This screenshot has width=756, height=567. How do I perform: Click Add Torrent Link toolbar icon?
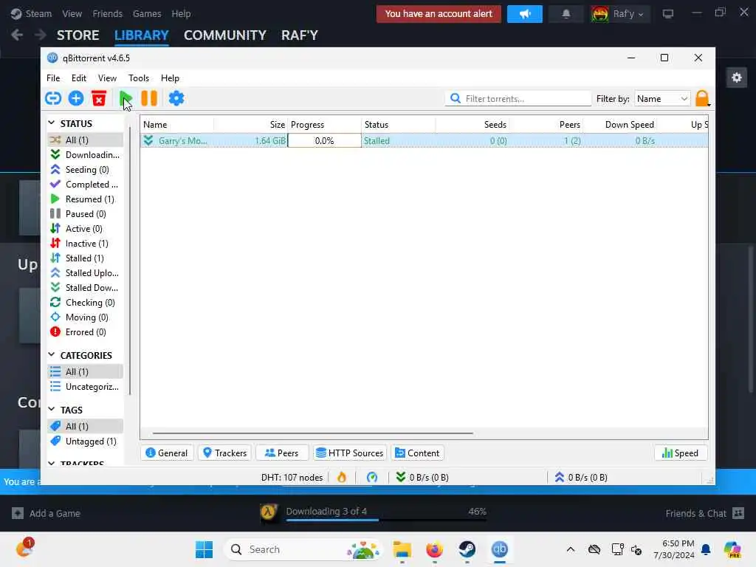(53, 98)
